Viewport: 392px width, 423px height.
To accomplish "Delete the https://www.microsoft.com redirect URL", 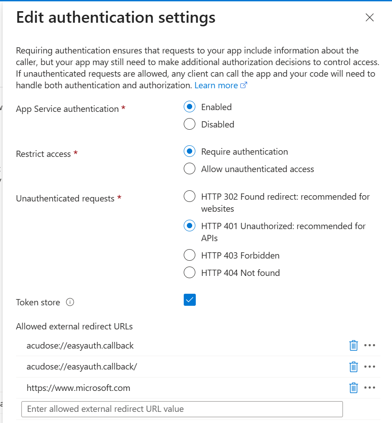I will click(353, 388).
